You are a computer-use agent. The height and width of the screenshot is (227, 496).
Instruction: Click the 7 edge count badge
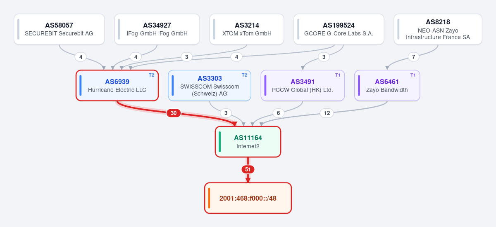[413, 57]
